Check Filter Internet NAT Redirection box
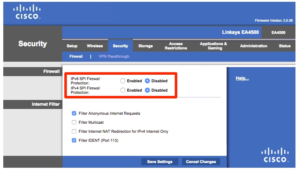 click(x=74, y=131)
